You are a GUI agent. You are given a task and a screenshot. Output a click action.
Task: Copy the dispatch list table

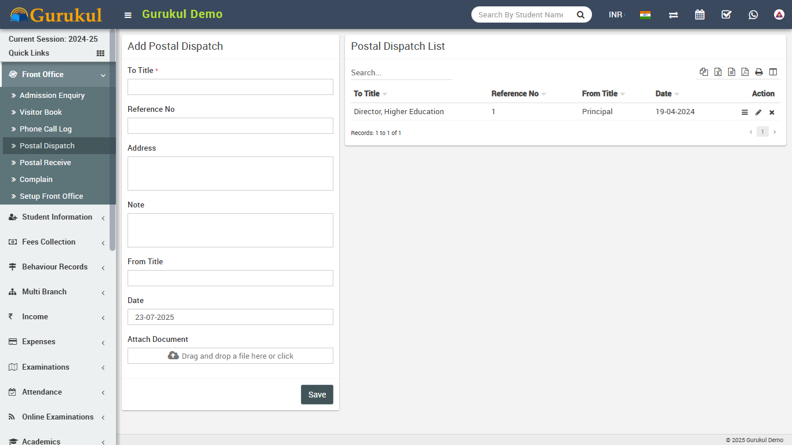coord(704,72)
